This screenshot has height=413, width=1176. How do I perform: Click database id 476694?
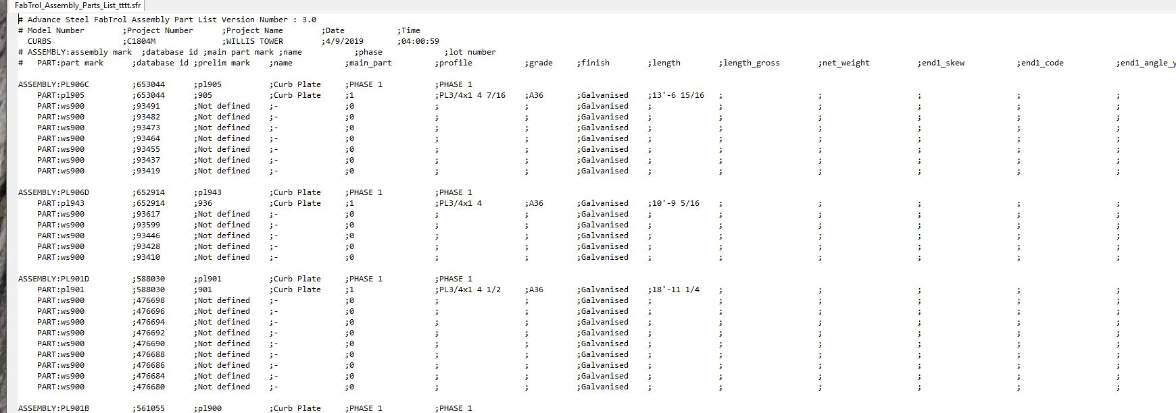coord(151,322)
